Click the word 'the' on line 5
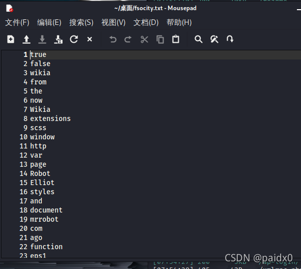301x269 pixels. [x=36, y=91]
